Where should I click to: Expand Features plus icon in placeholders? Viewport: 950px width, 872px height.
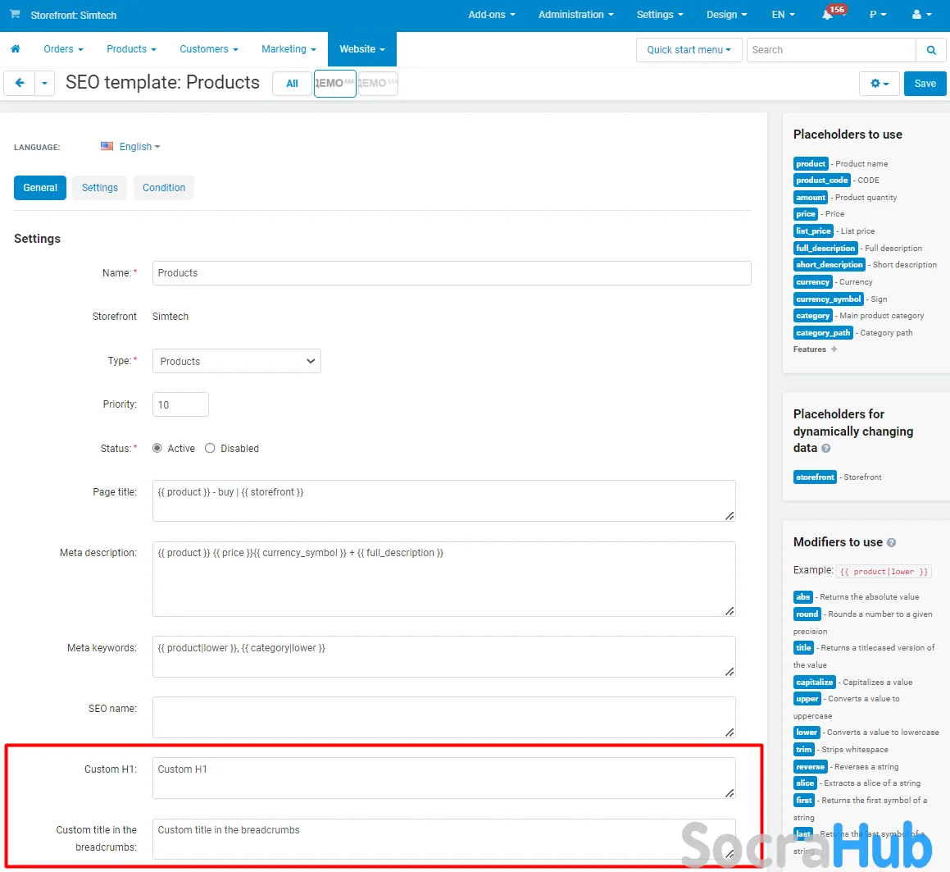coord(834,349)
